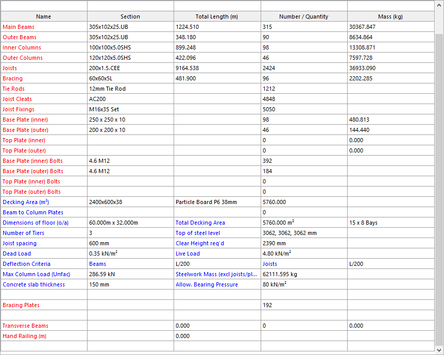Select the Outer Columns name cell
This screenshot has width=444, height=355.
44,58
